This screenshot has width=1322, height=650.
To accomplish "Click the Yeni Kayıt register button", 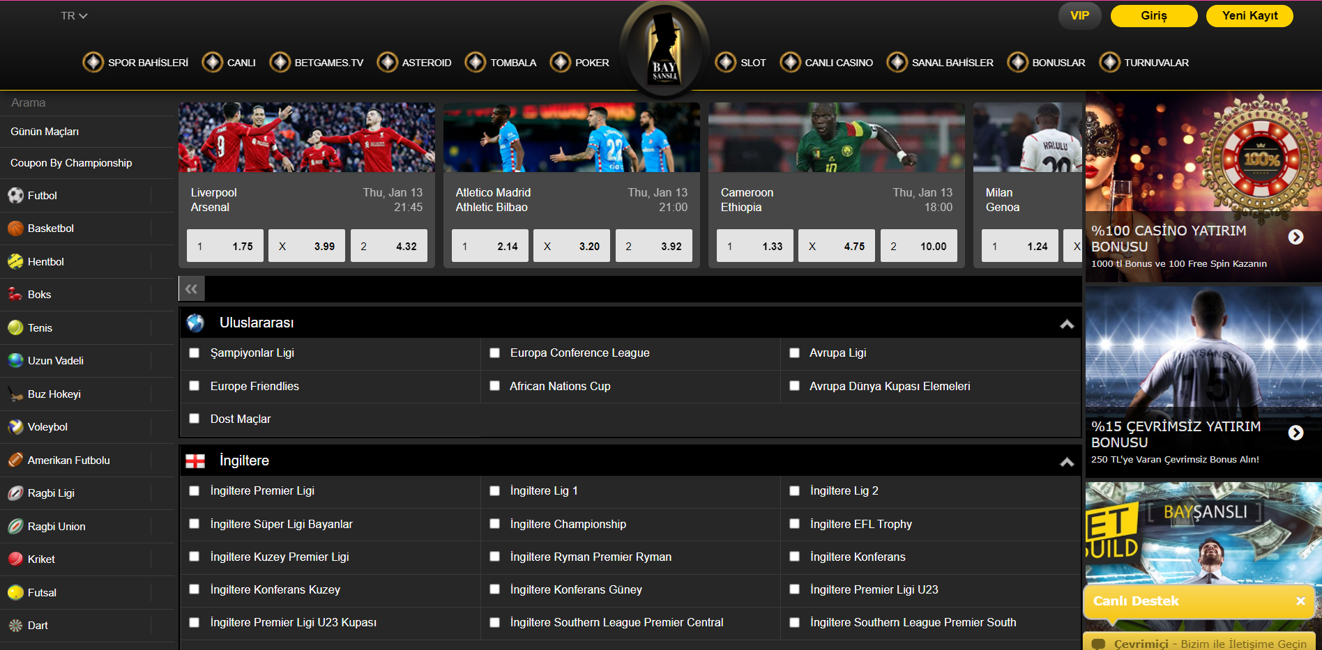I will click(1249, 15).
